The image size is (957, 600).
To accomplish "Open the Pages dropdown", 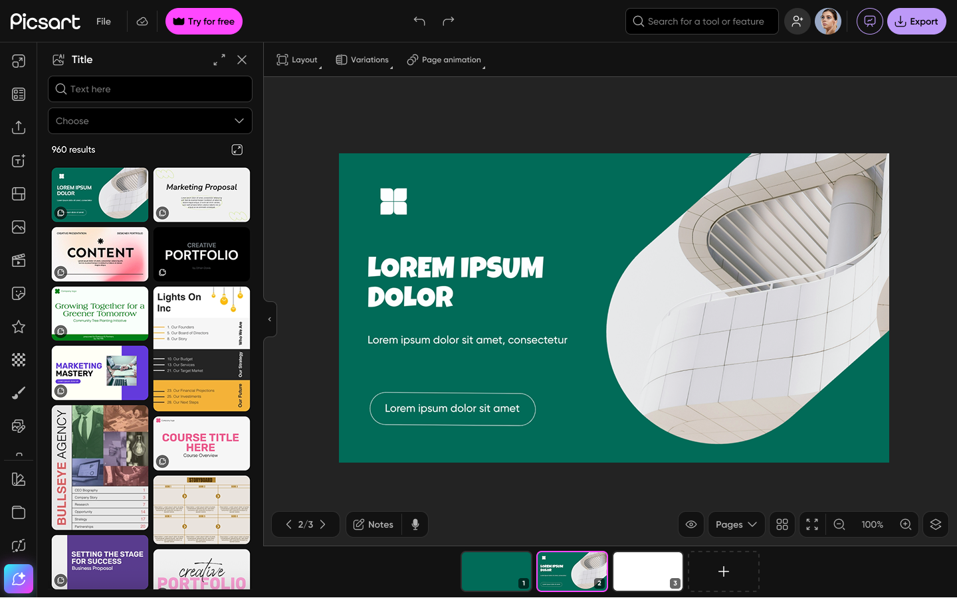I will point(736,524).
